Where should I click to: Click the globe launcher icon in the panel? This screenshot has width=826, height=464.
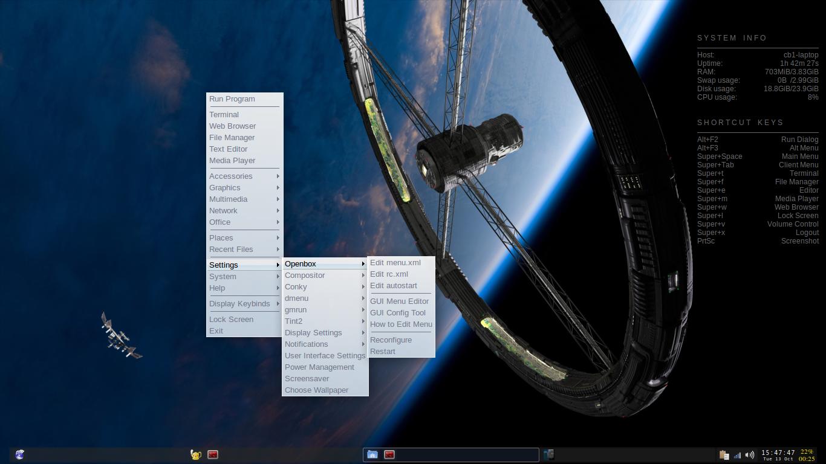coord(20,454)
